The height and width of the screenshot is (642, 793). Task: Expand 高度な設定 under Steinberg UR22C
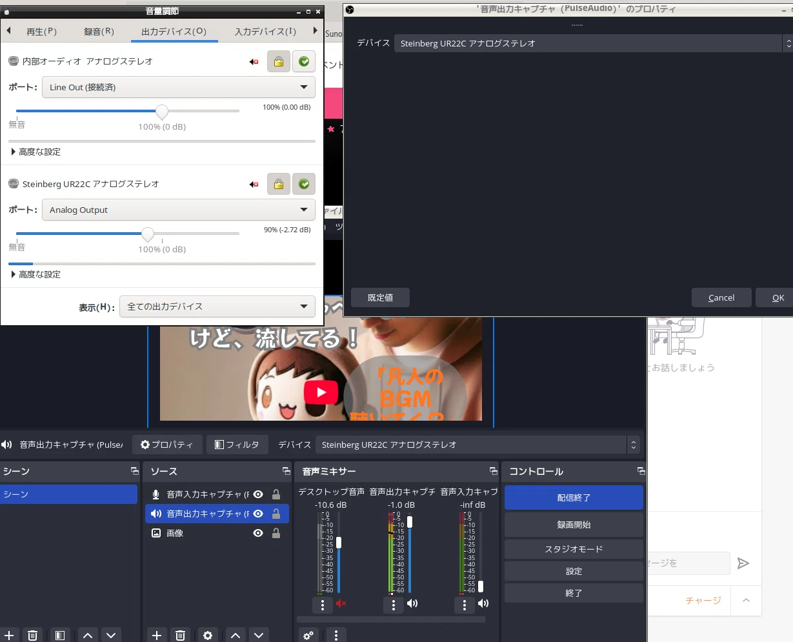pos(36,274)
